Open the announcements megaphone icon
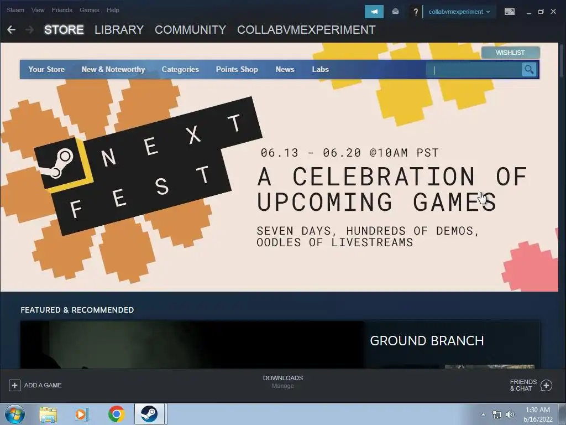The image size is (566, 425). [374, 12]
